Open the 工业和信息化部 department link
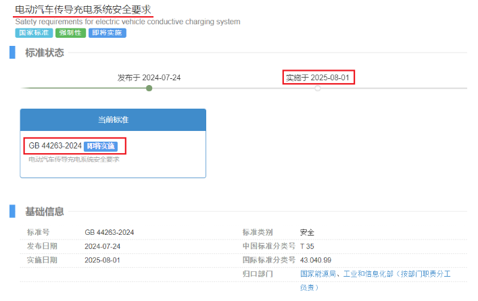Screen dimensions: 478x301 coord(368,274)
